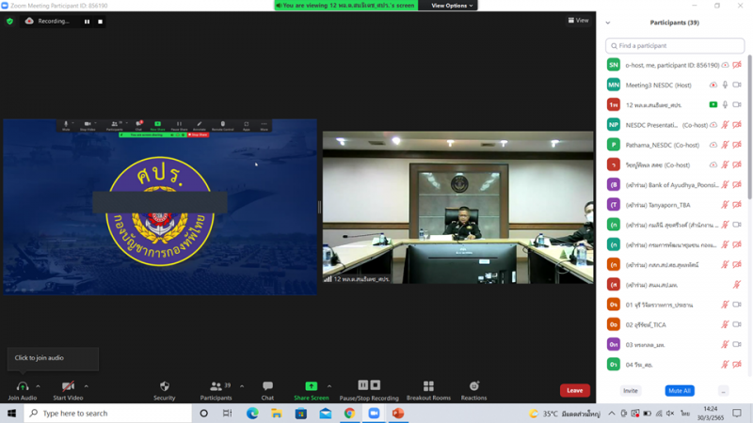Click the Mute All button
Screen dimensions: 753x423
(x=680, y=391)
